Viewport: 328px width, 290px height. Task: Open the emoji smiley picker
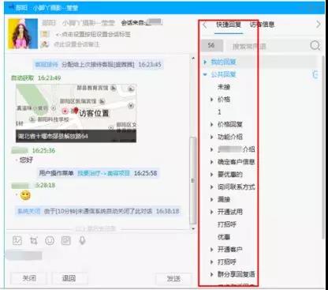coord(50,240)
